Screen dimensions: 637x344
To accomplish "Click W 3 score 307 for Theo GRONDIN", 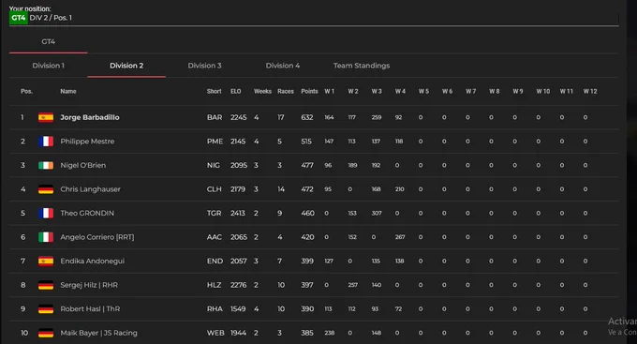I will click(x=377, y=213).
